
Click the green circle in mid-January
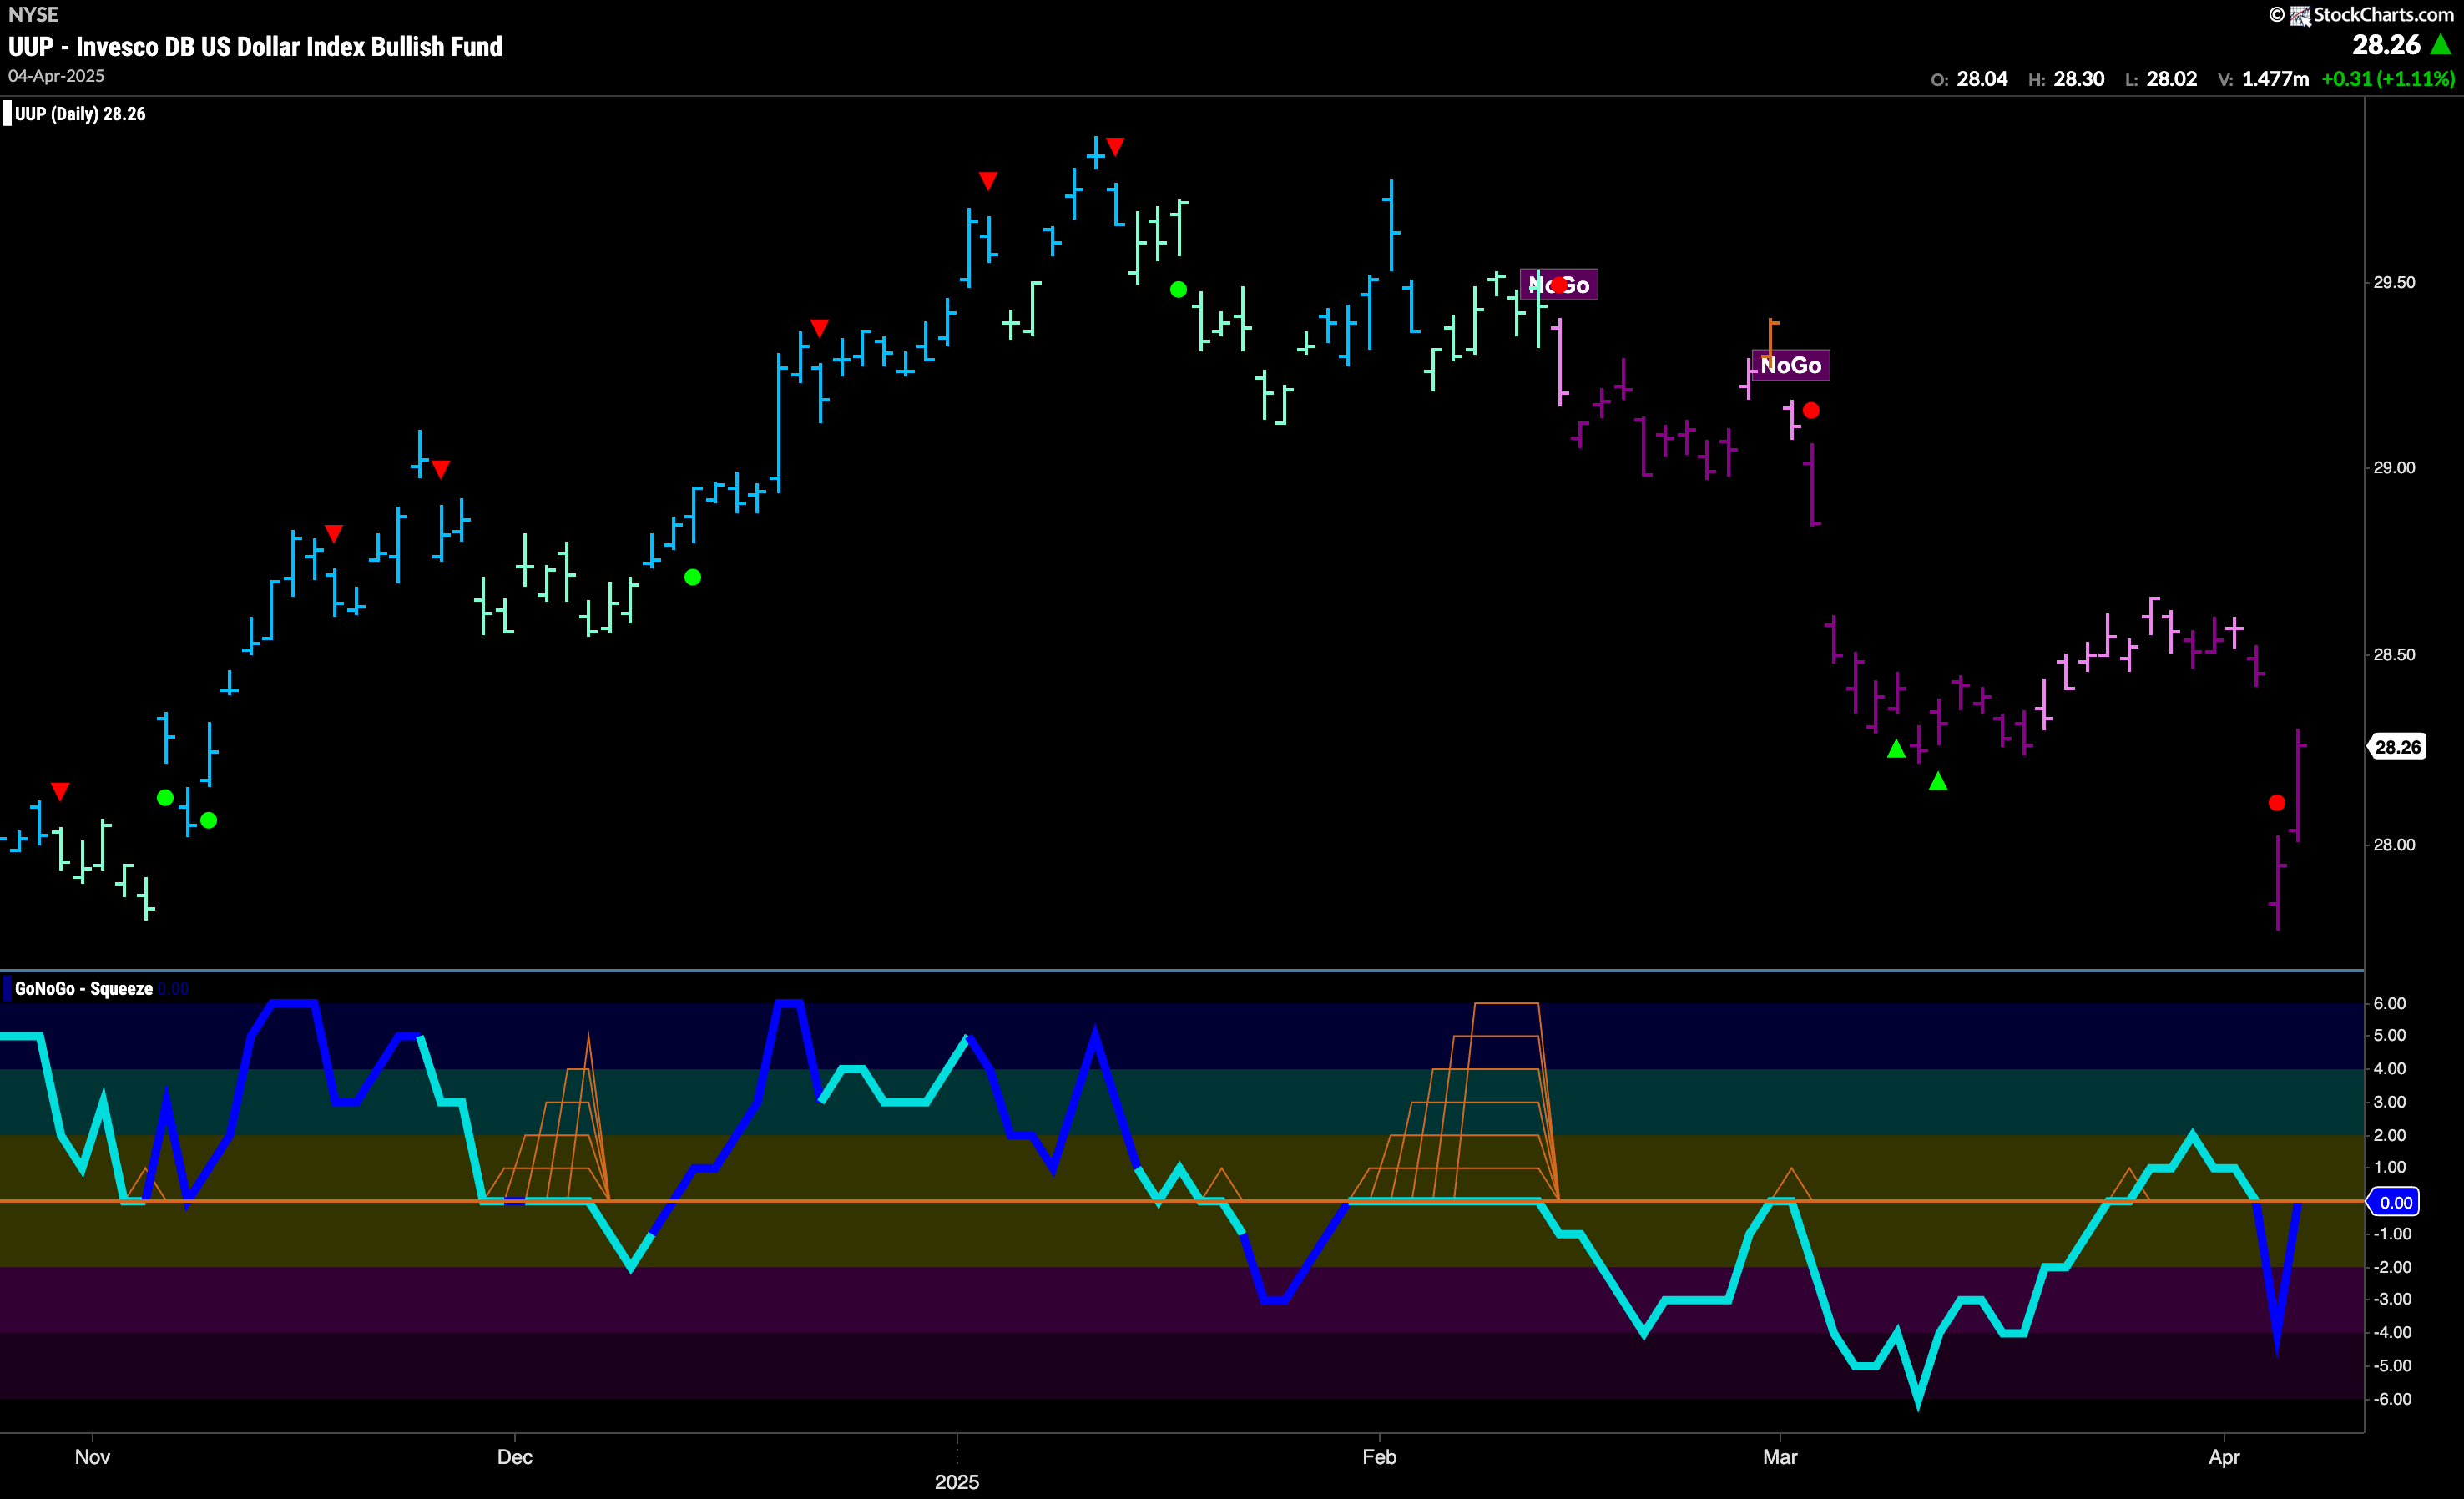pos(1179,289)
